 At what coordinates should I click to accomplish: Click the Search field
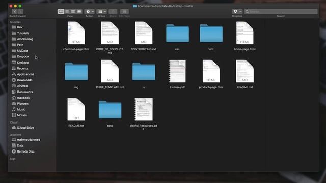[x=281, y=12]
